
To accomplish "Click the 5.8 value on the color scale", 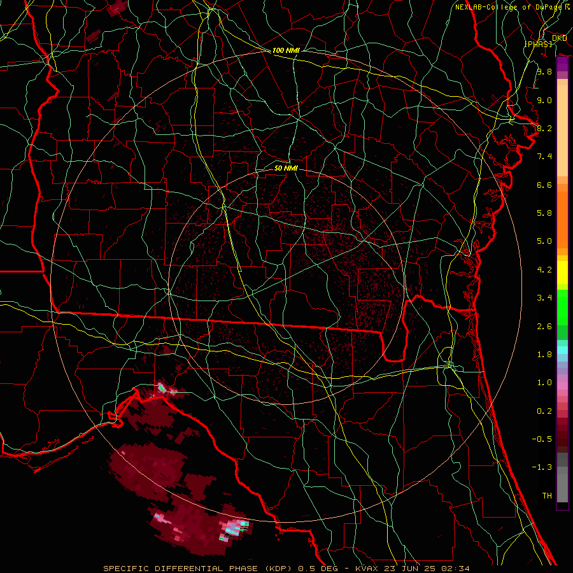I will 544,213.
